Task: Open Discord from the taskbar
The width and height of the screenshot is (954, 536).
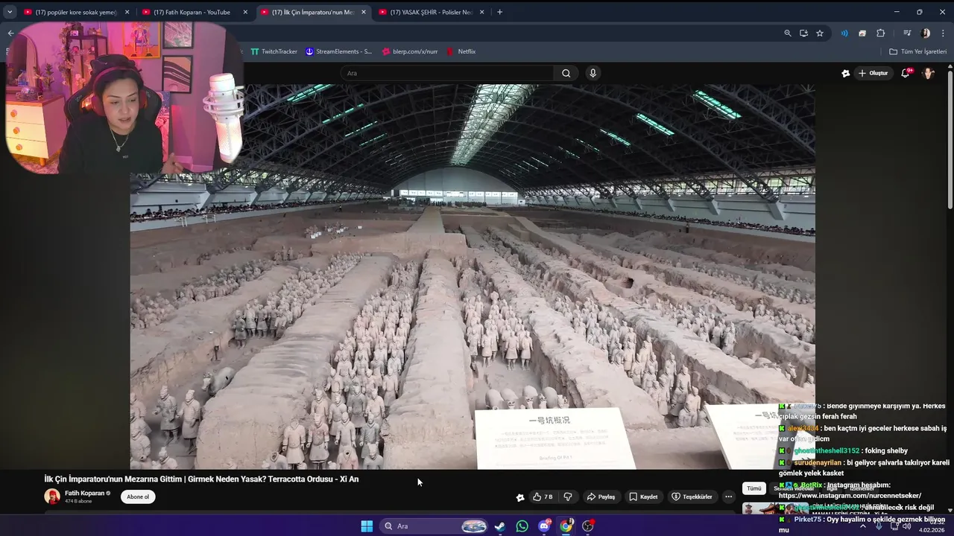Action: (x=544, y=526)
